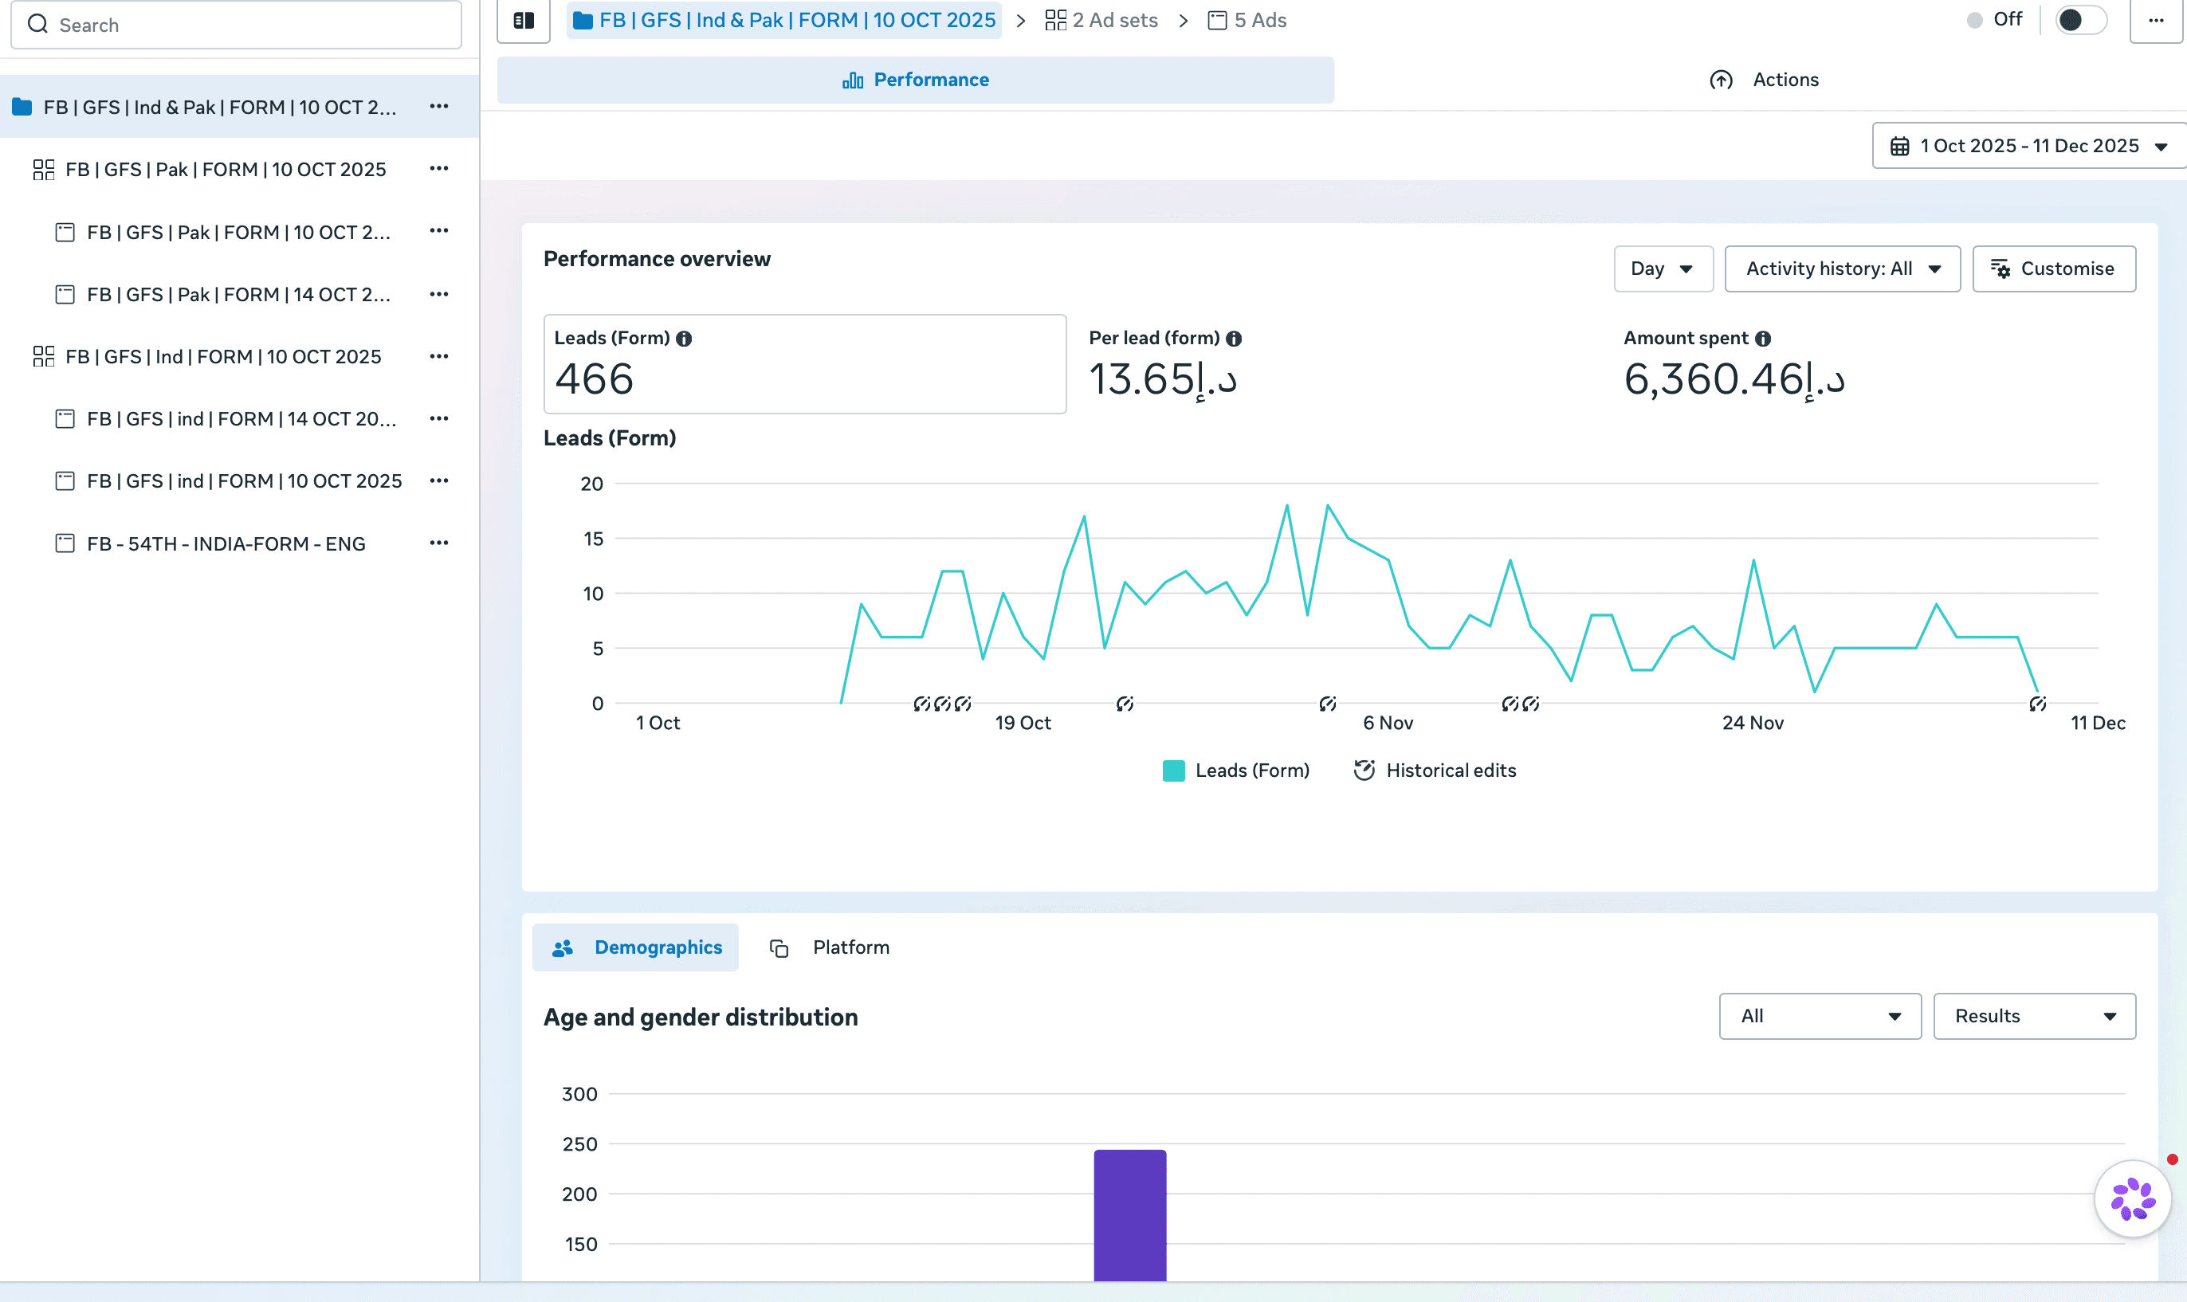The height and width of the screenshot is (1302, 2187).
Task: Click the historical edit marker left of 6 Nov
Action: pos(1328,704)
